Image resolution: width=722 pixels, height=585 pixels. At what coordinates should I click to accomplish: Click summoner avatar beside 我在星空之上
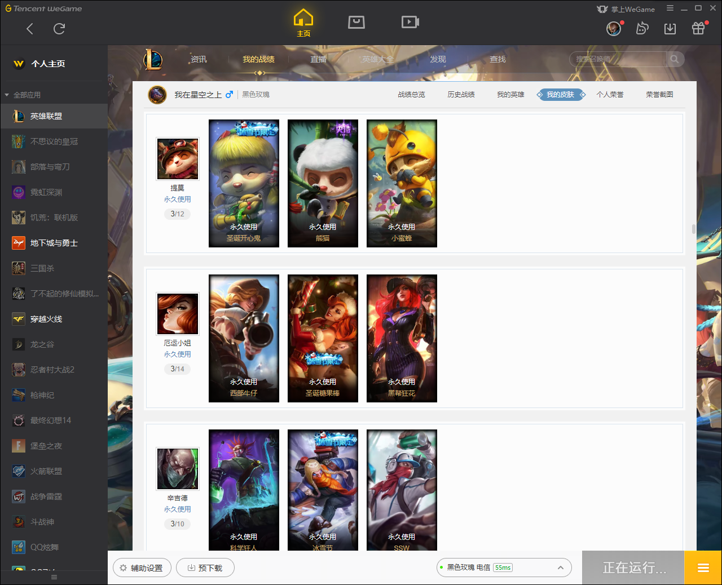pos(157,95)
